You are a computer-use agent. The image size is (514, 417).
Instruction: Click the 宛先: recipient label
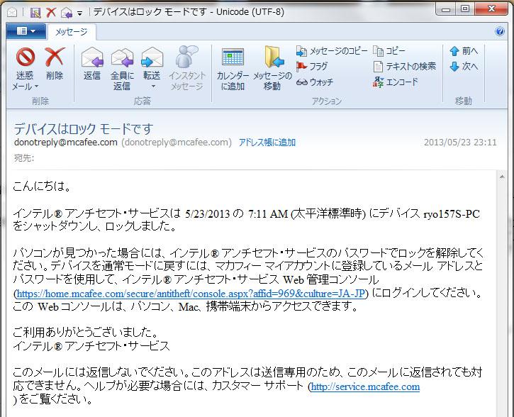[x=24, y=158]
